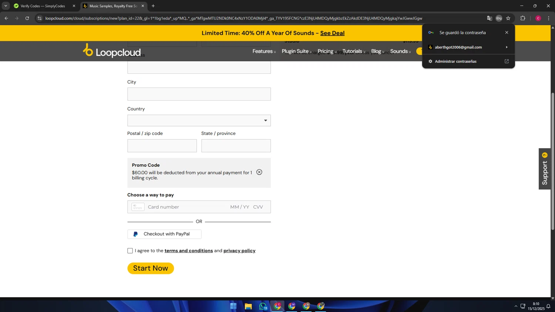555x312 pixels.
Task: Open the Chrome three-dot menu
Action: coord(549,18)
